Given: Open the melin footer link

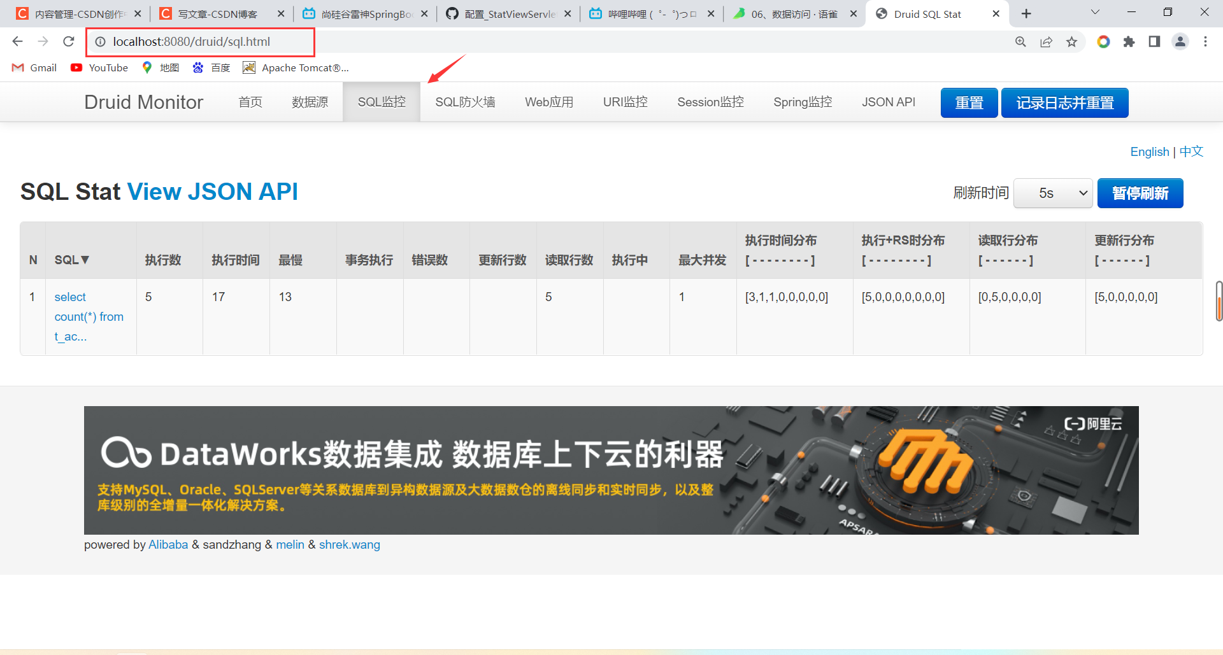Looking at the screenshot, I should 290,544.
